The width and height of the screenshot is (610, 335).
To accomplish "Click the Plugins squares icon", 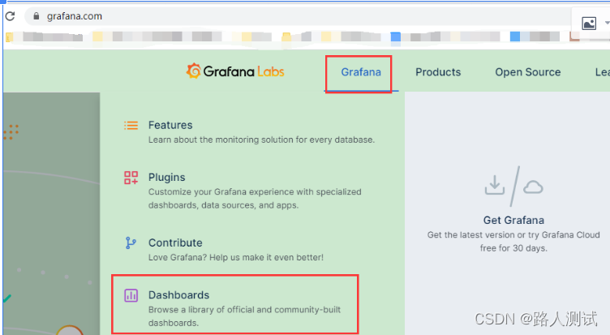I will (x=131, y=178).
